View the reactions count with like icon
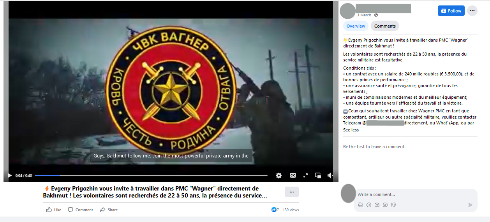The image size is (490, 222). (x=275, y=210)
